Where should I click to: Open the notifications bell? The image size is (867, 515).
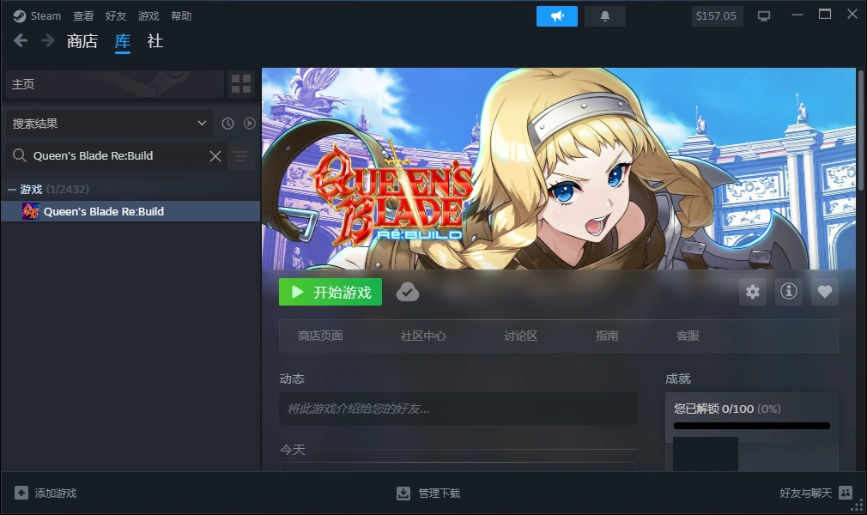coord(605,16)
